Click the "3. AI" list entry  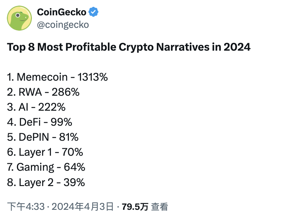[19, 107]
